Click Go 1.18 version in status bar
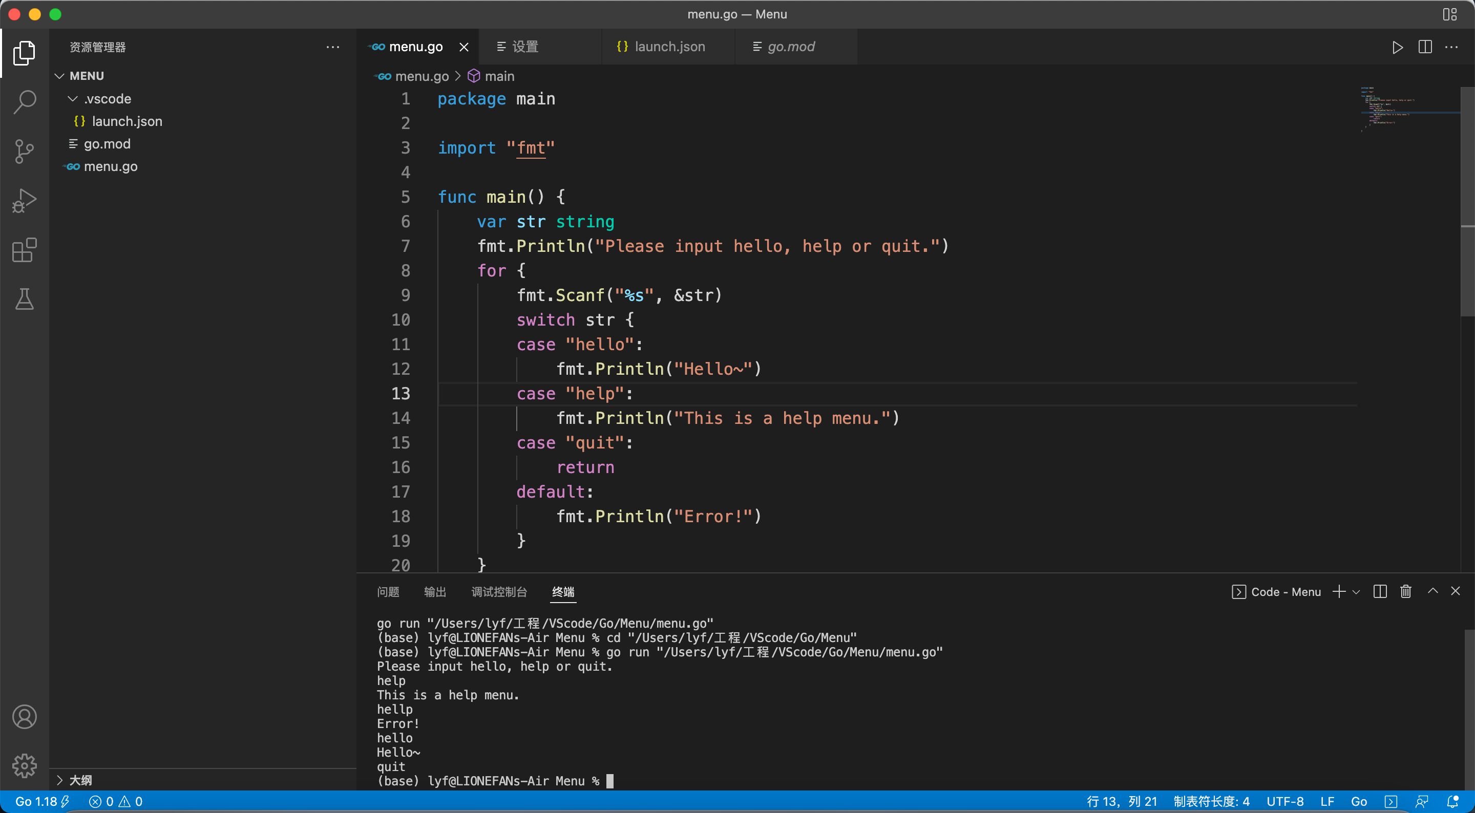The image size is (1475, 813). (x=42, y=802)
